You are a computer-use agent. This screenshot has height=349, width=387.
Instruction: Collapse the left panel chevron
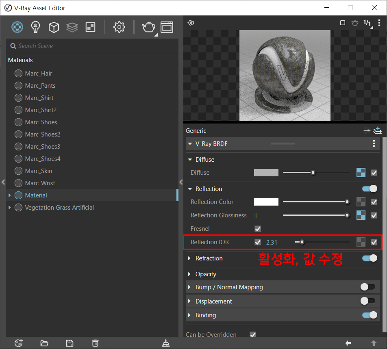click(3, 182)
